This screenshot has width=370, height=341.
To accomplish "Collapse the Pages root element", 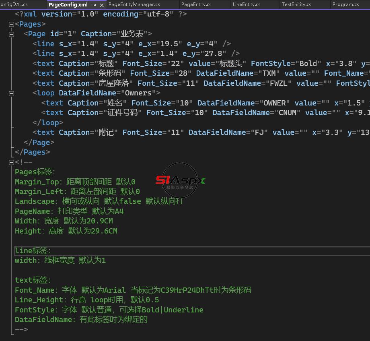I will click(11, 24).
